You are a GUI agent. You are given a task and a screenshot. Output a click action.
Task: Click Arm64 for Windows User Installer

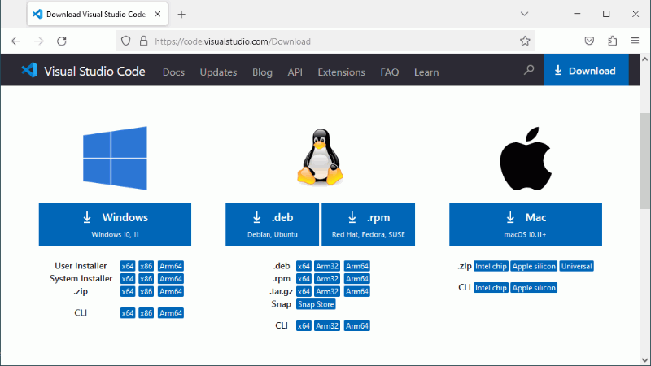tap(171, 266)
